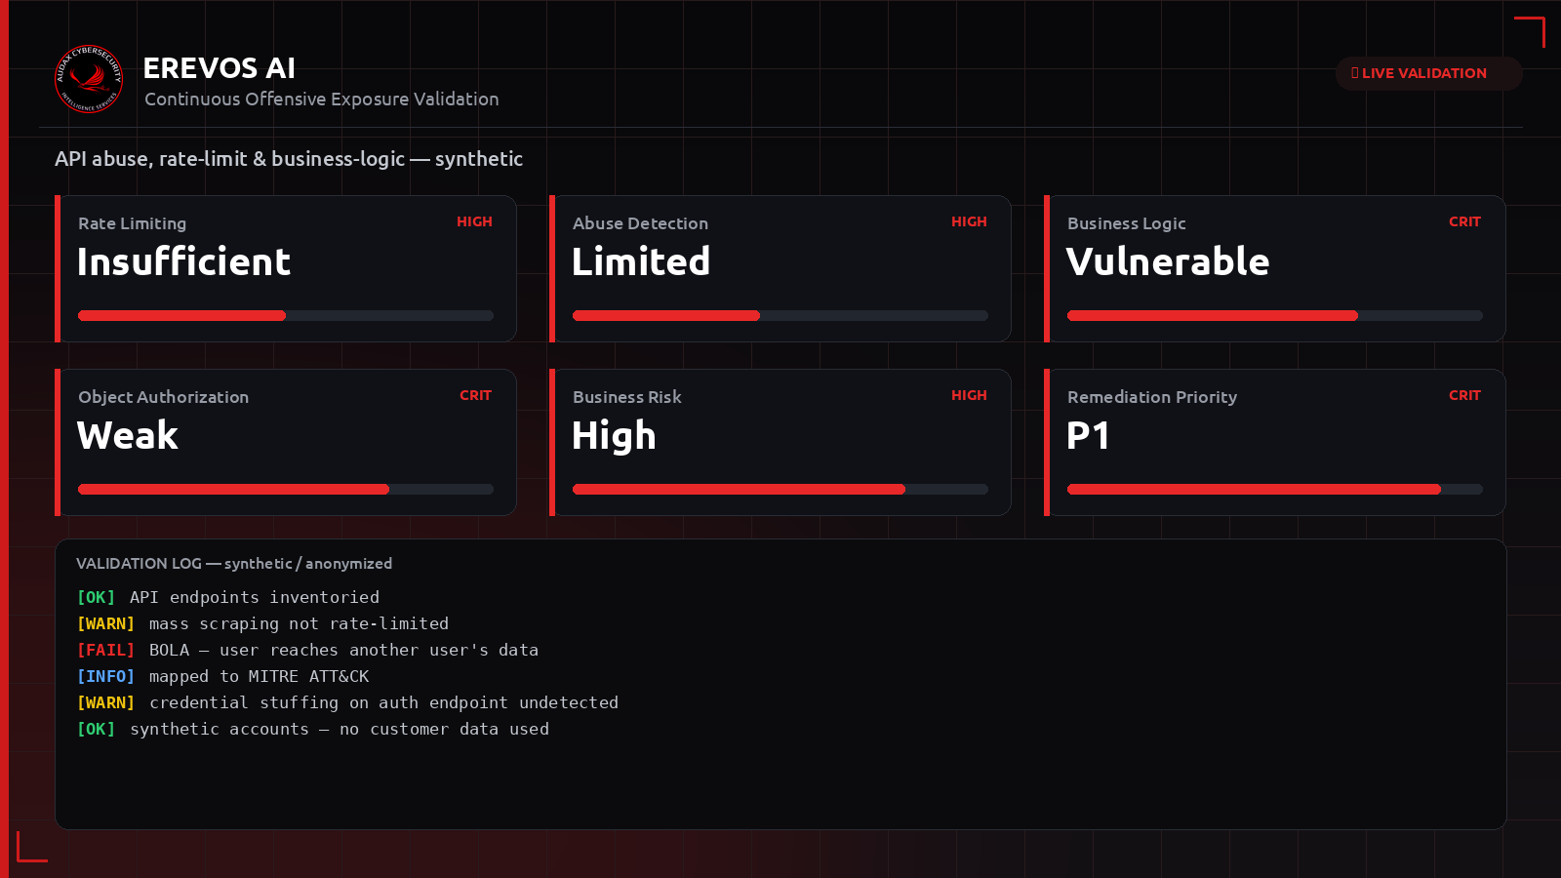The height and width of the screenshot is (878, 1561).
Task: Click the Vulnerable value text
Action: coord(1168,261)
